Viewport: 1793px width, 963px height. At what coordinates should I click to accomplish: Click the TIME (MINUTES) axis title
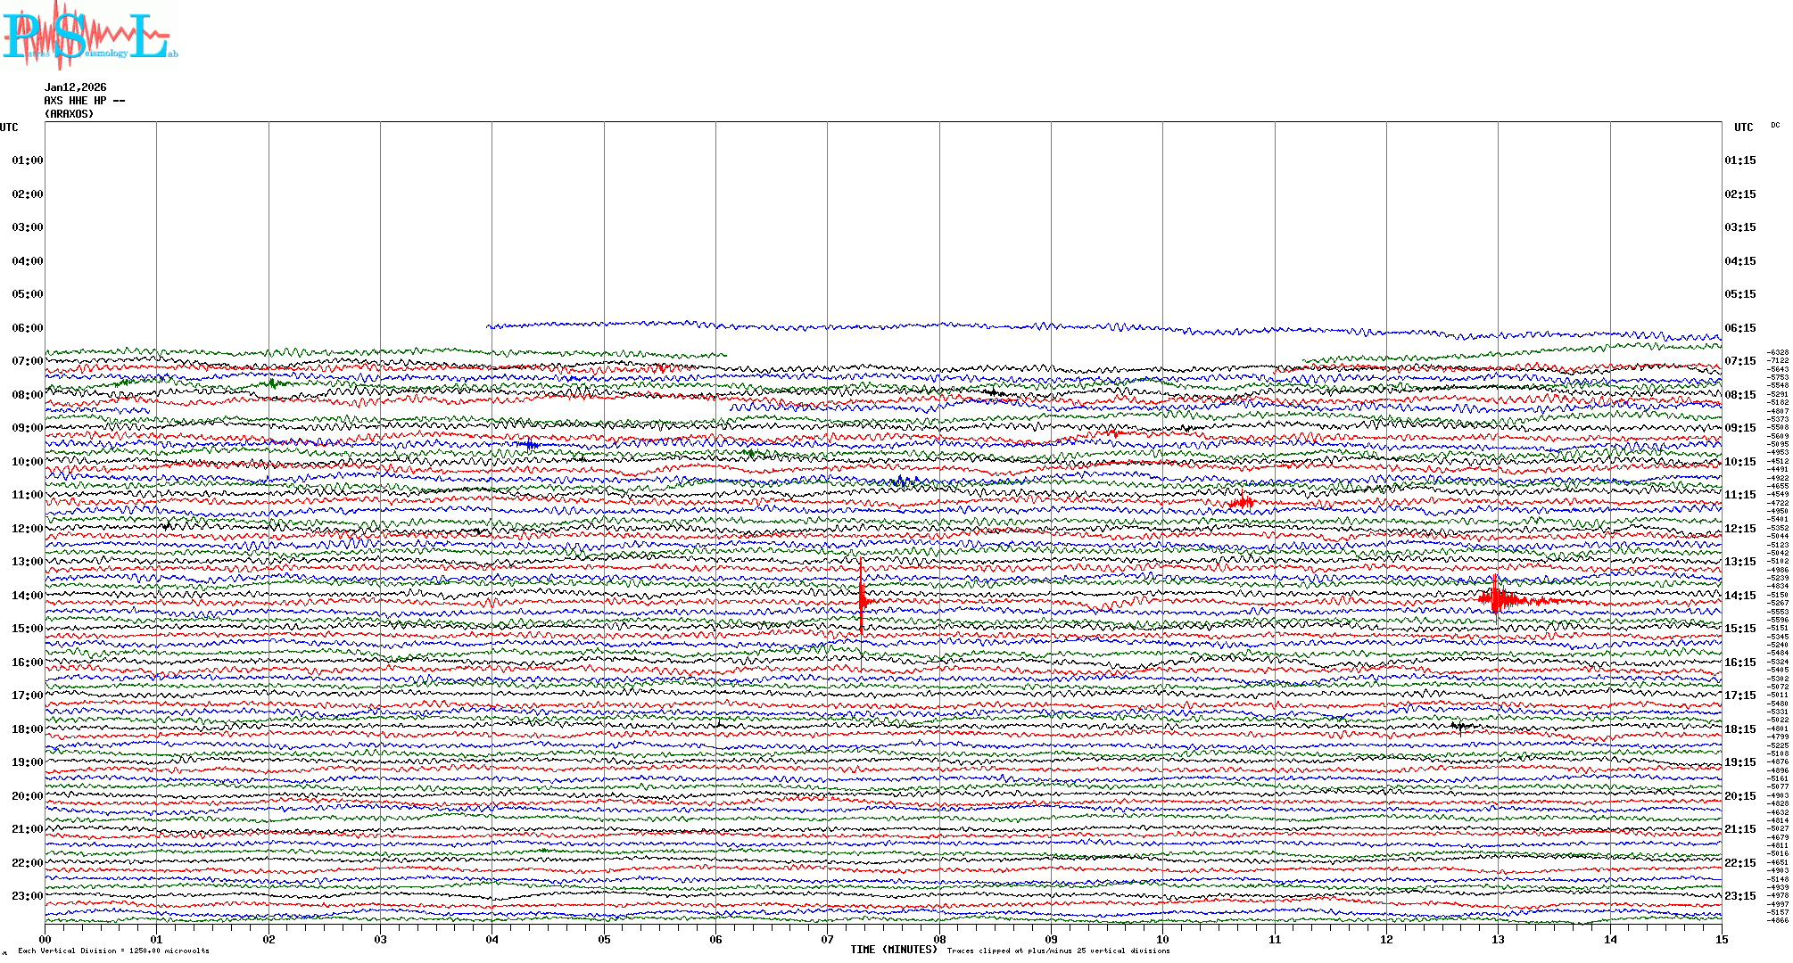click(x=894, y=950)
